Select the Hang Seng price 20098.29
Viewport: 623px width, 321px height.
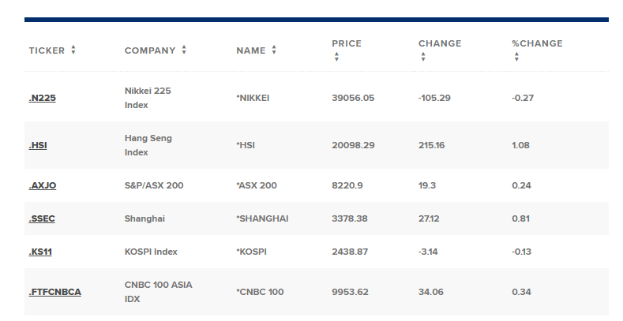tap(353, 145)
